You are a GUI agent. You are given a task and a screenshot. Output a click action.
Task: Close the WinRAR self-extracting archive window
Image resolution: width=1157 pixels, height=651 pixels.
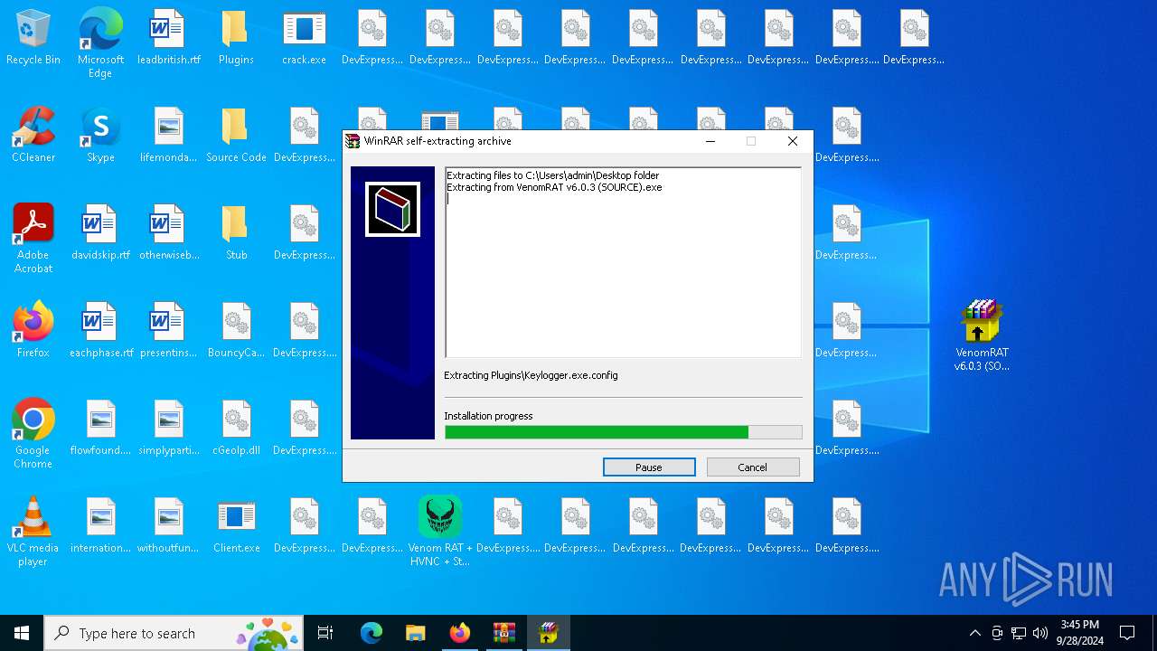tap(793, 141)
